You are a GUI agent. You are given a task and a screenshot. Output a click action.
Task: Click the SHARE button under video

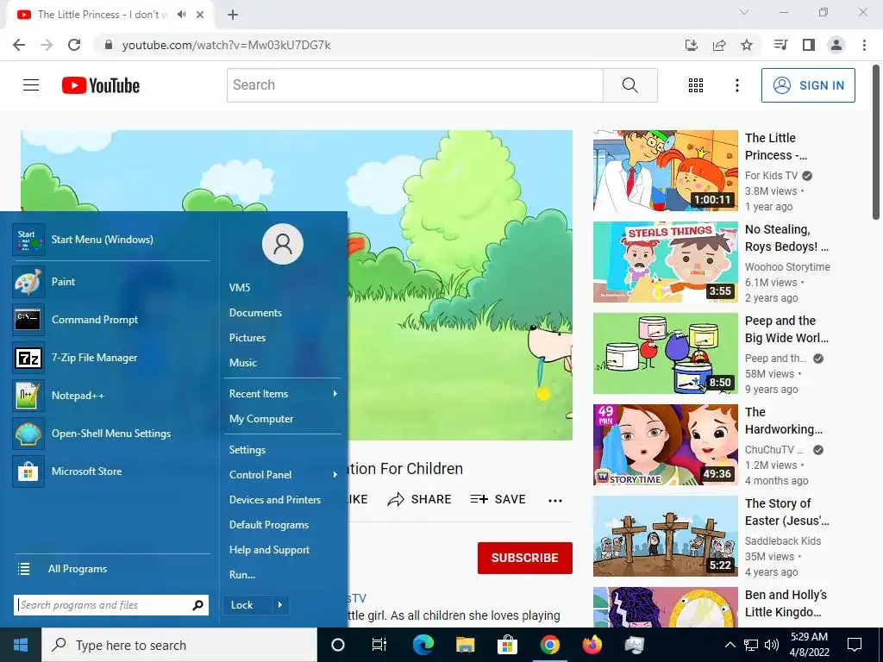[420, 499]
